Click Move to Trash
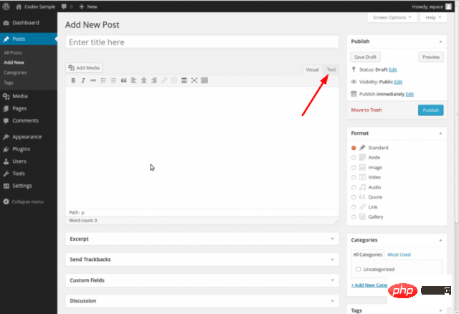Screen dimensions: 459x314 366,110
